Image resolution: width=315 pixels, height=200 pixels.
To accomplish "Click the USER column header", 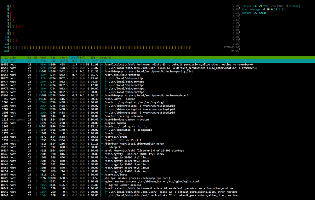I will (13, 58).
